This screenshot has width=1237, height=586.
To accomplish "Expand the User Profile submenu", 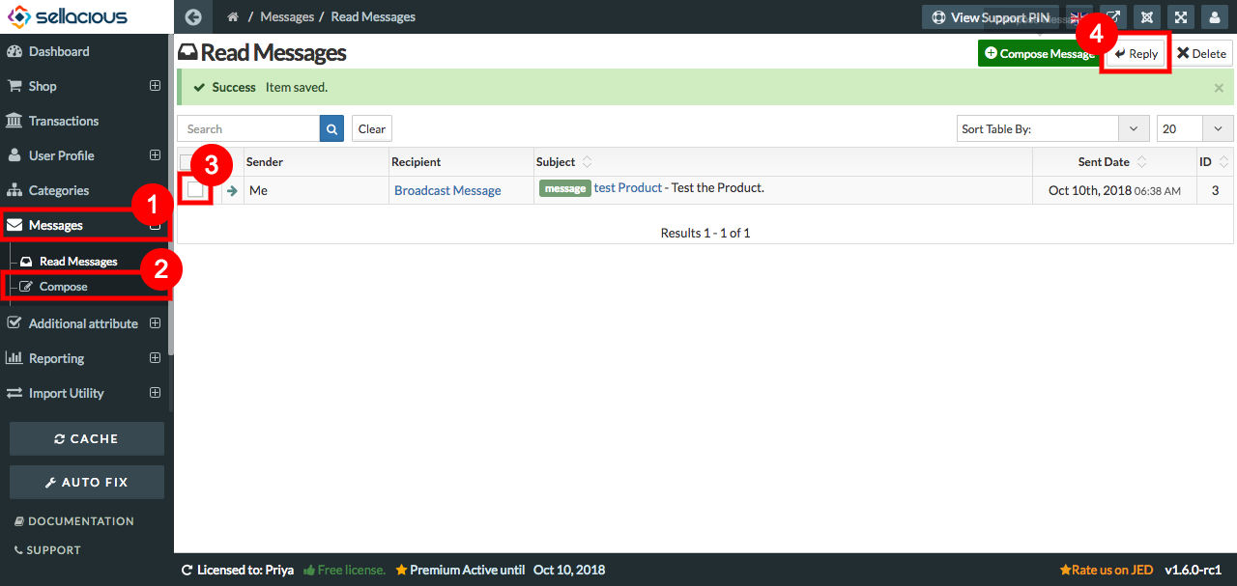I will pyautogui.click(x=155, y=155).
